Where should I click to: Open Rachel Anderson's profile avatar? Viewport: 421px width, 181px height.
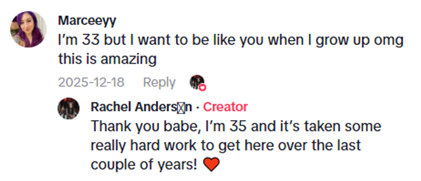click(68, 109)
